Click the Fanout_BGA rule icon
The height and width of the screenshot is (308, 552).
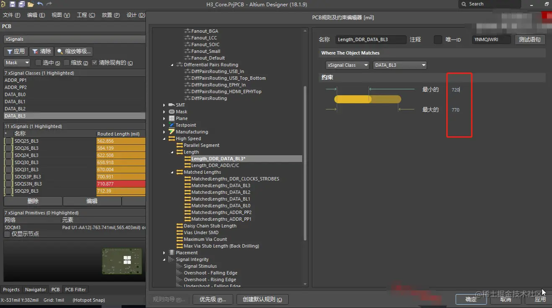pyautogui.click(x=187, y=31)
